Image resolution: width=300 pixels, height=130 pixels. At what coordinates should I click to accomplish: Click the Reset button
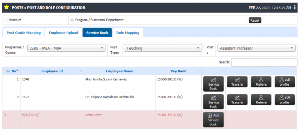(x=255, y=20)
